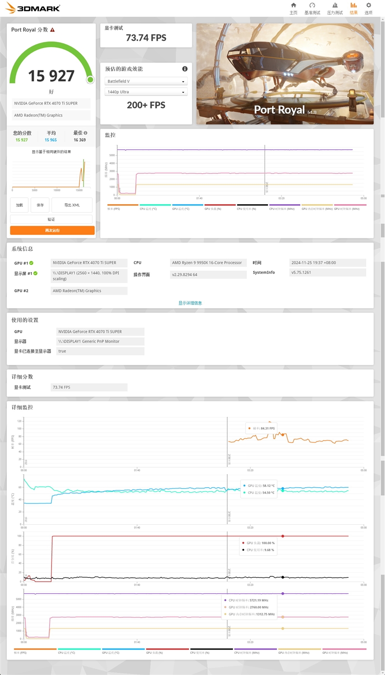Viewport: 385px width, 675px height.
Task: Click the info icon on 预估的游戏效能 card
Action: click(x=184, y=68)
